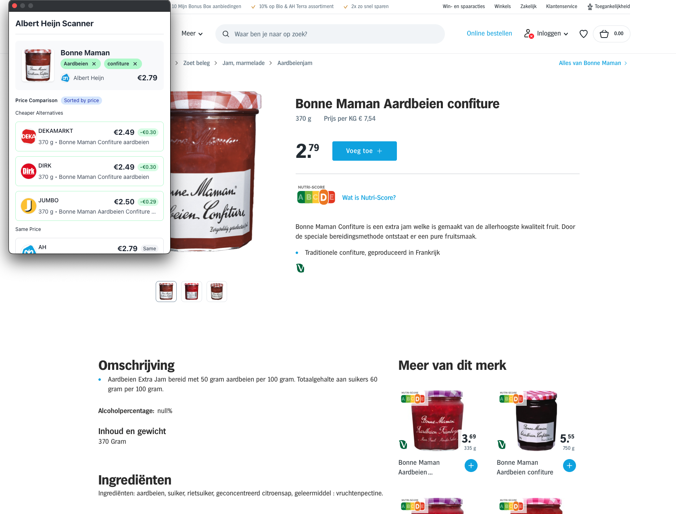
Task: Open the Winkels menu item
Action: pyautogui.click(x=503, y=6)
